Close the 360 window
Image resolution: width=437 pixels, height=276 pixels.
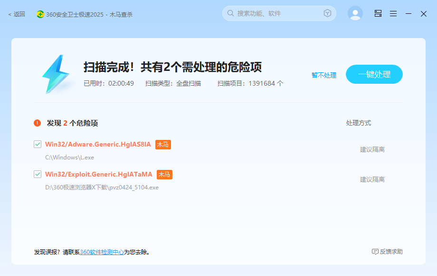tap(424, 14)
